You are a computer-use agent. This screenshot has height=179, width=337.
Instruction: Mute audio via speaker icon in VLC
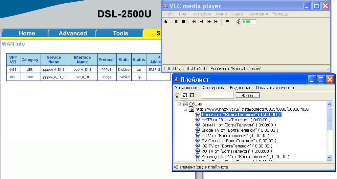point(238,22)
